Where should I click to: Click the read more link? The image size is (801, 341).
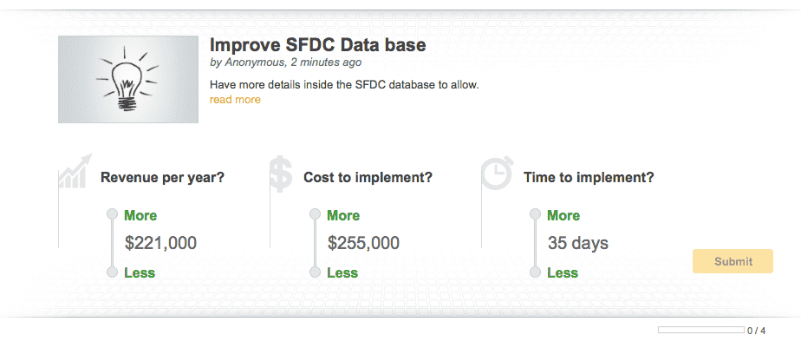point(235,100)
